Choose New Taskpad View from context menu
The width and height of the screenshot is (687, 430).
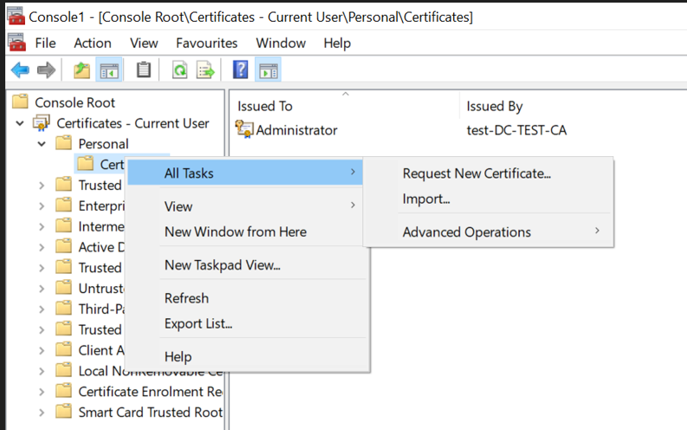click(222, 265)
